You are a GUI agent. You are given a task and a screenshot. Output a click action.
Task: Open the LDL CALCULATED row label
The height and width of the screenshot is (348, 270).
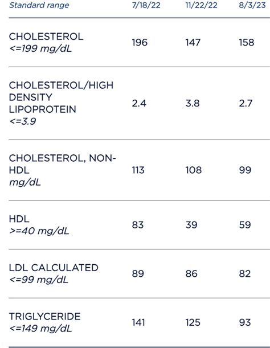point(54,268)
